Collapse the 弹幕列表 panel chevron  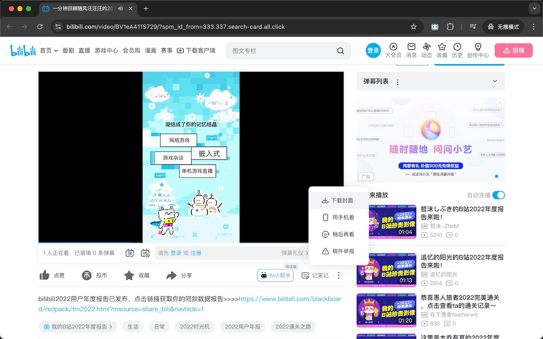pos(495,81)
